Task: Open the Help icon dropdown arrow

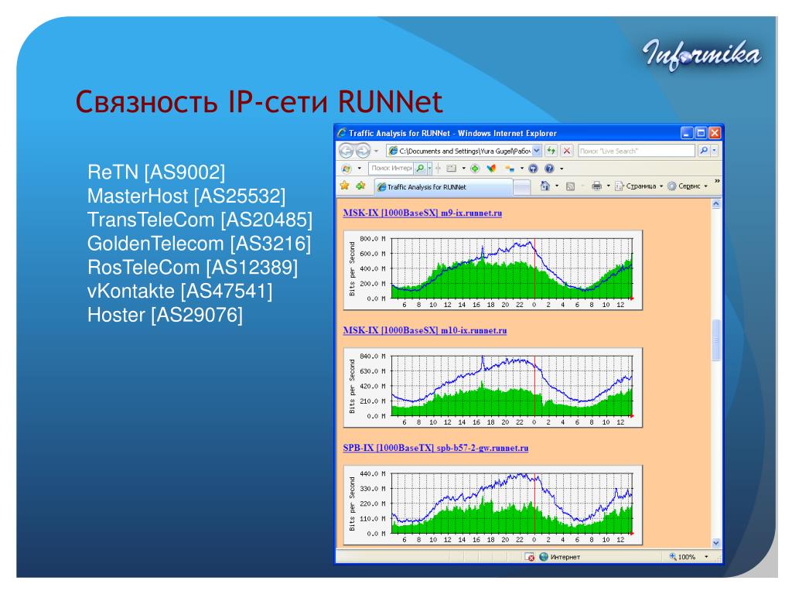Action: 562,169
